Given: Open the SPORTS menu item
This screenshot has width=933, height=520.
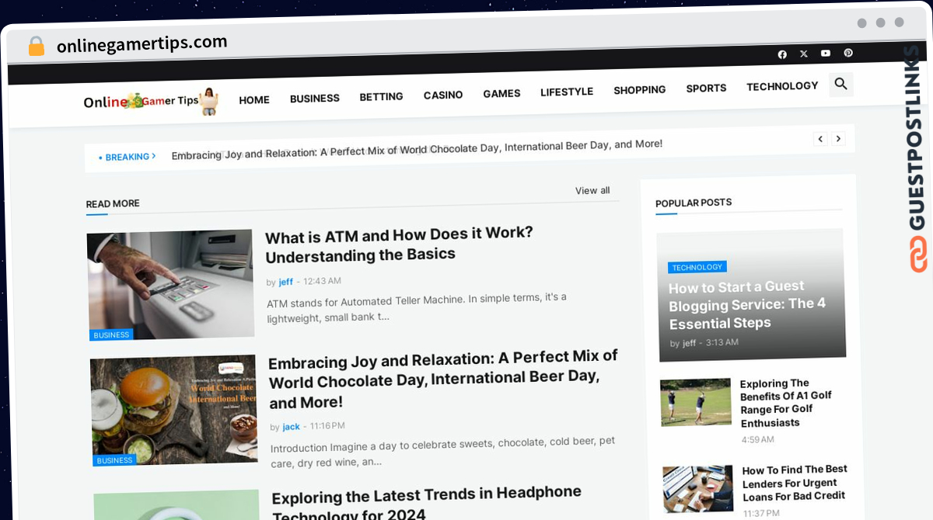Looking at the screenshot, I should coord(706,88).
